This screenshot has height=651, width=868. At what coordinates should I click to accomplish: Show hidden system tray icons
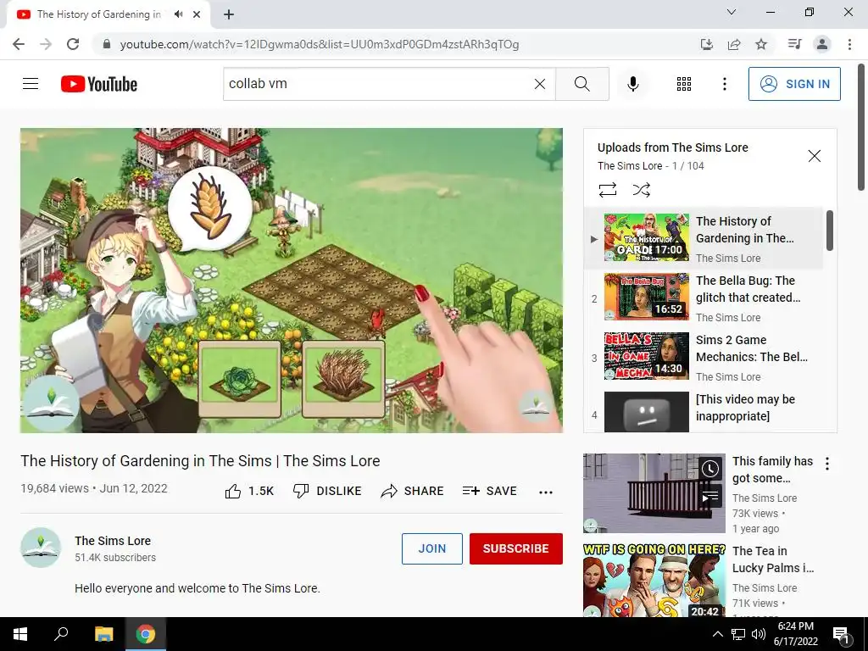coord(717,634)
